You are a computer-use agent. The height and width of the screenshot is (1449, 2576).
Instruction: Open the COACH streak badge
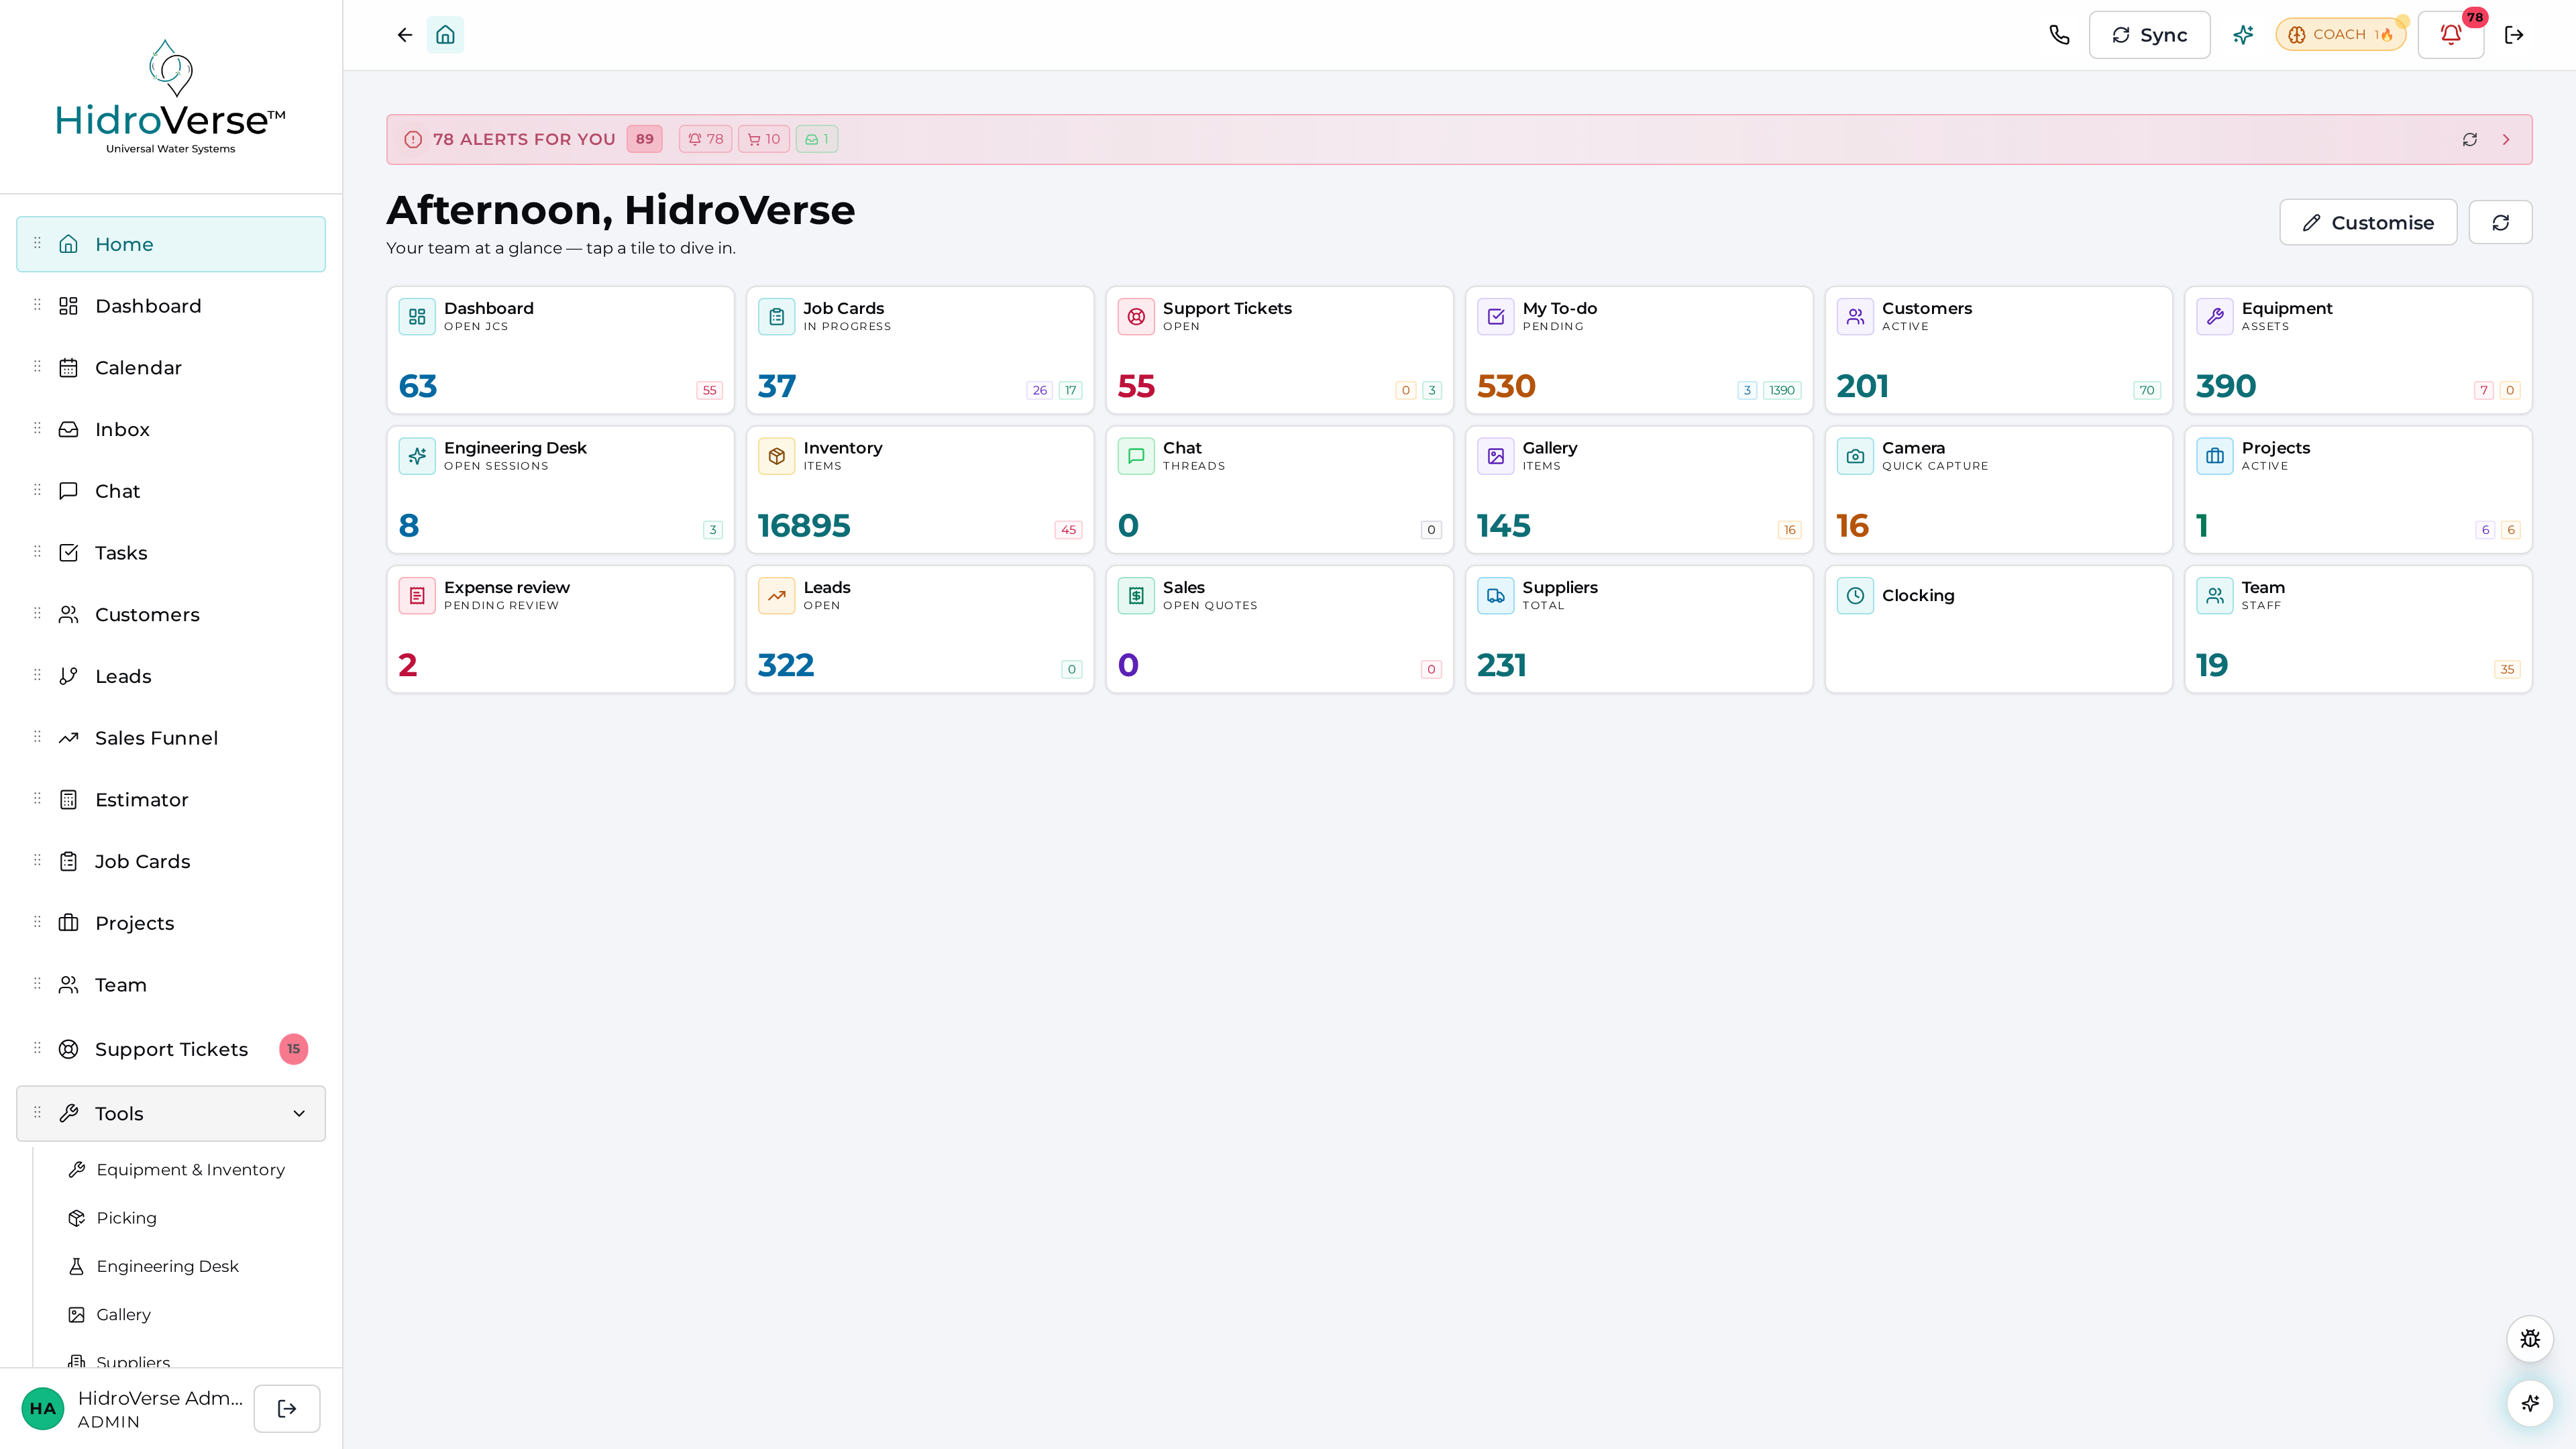(x=2341, y=35)
